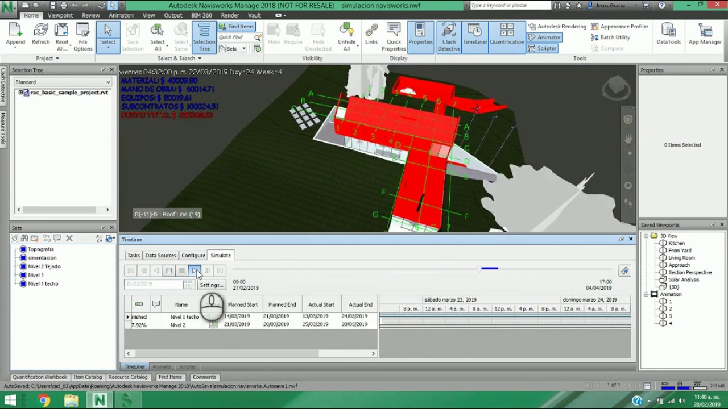Click Autodesk Rendering tool
Screen dimensions: 728x409
(557, 26)
